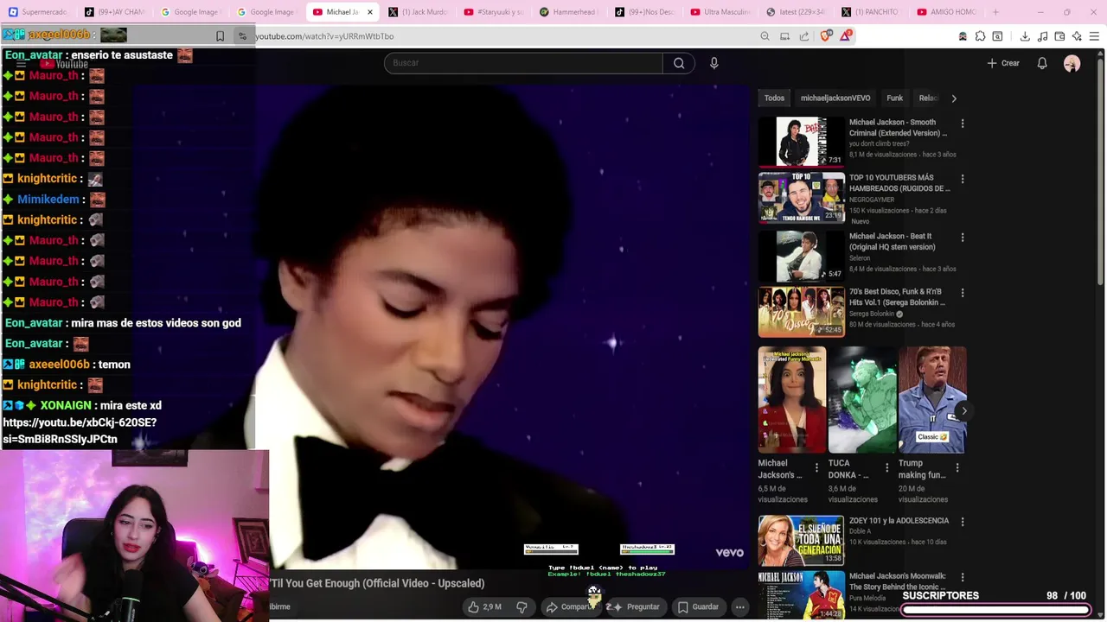Click the video title 'Til You Get Enough
This screenshot has height=622, width=1107.
pyautogui.click(x=377, y=583)
